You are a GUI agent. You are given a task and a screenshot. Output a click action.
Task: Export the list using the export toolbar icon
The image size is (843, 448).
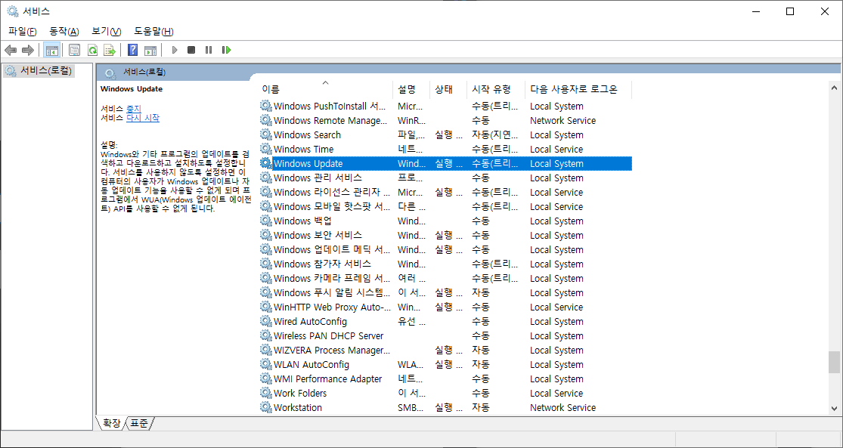[110, 50]
